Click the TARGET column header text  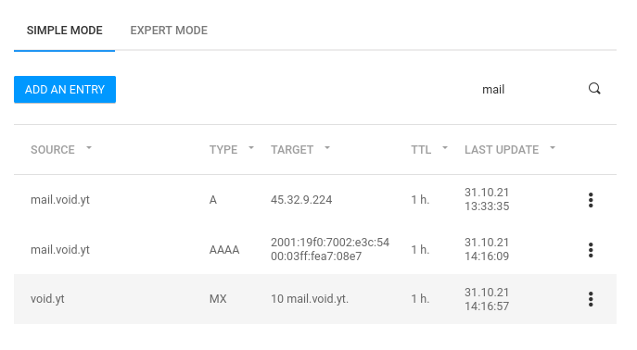(292, 150)
